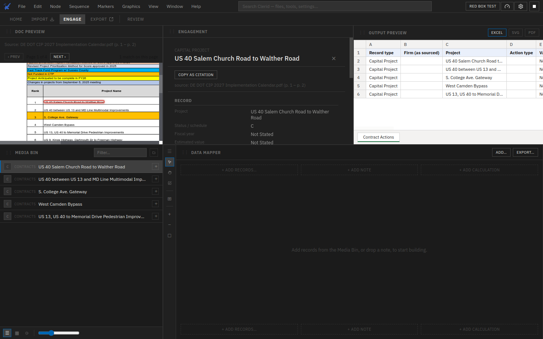Switch Media Bin to grid view
543x339 pixels.
tap(17, 333)
